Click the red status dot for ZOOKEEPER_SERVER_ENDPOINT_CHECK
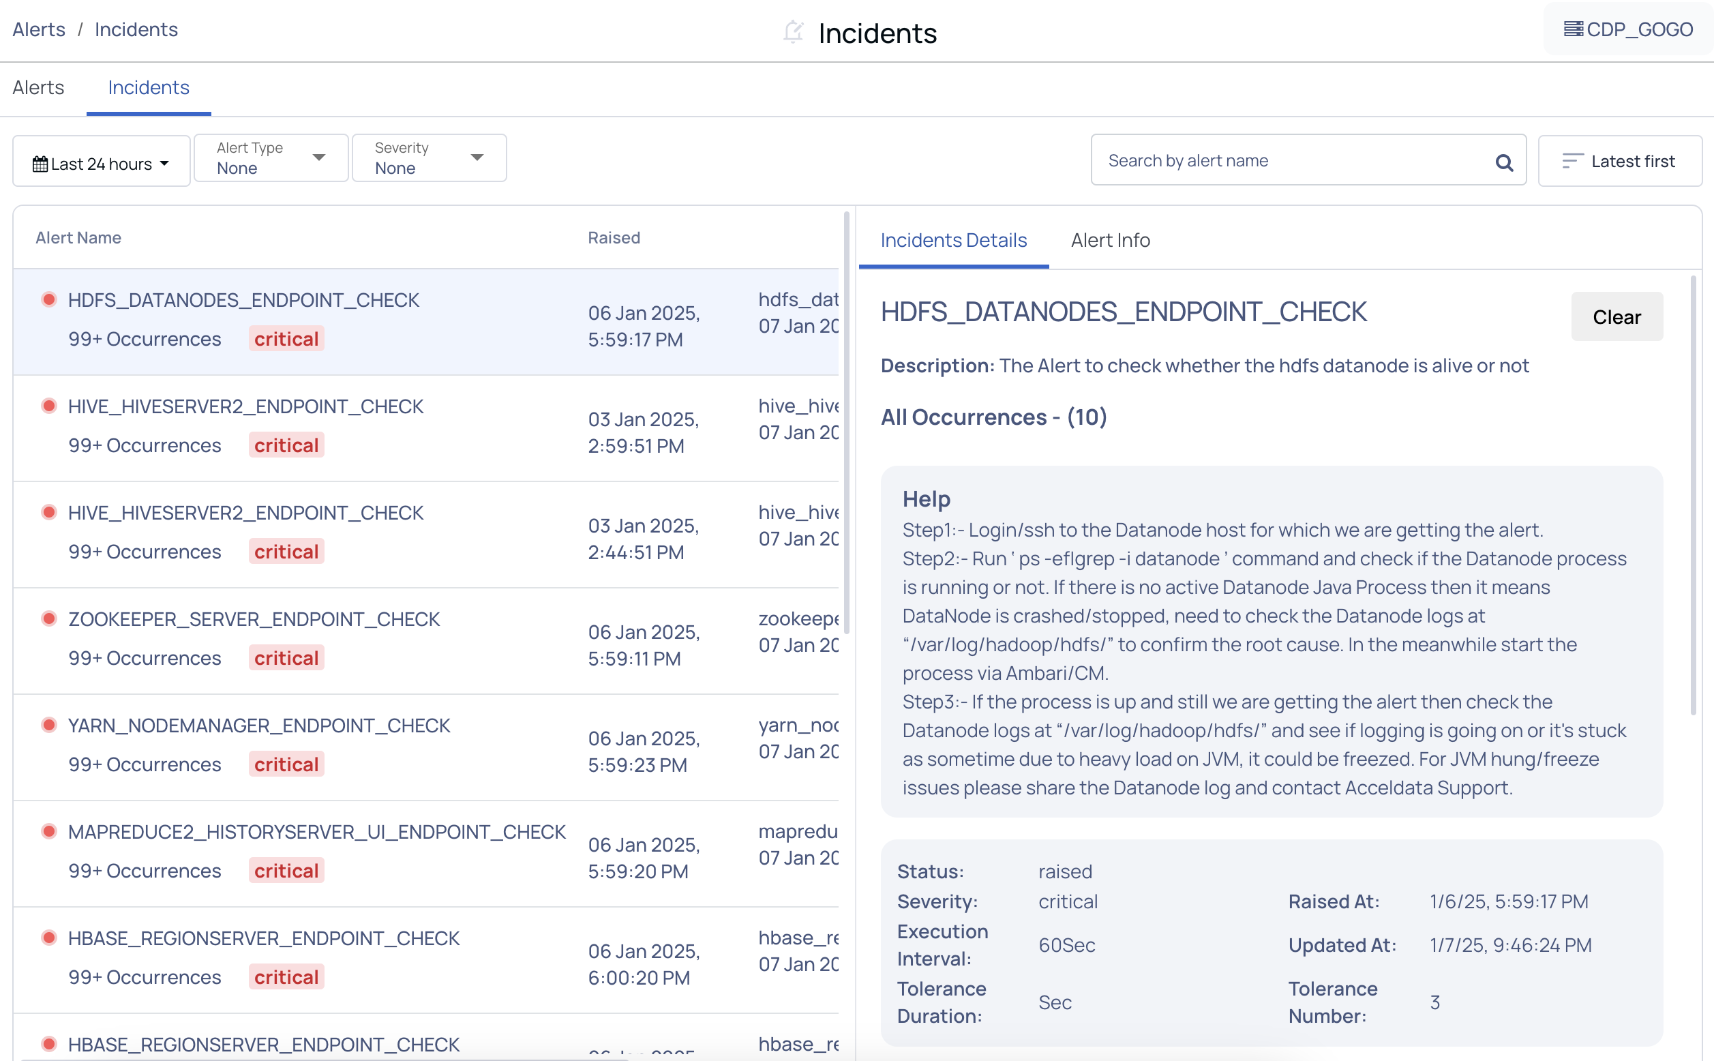This screenshot has height=1061, width=1714. (48, 618)
